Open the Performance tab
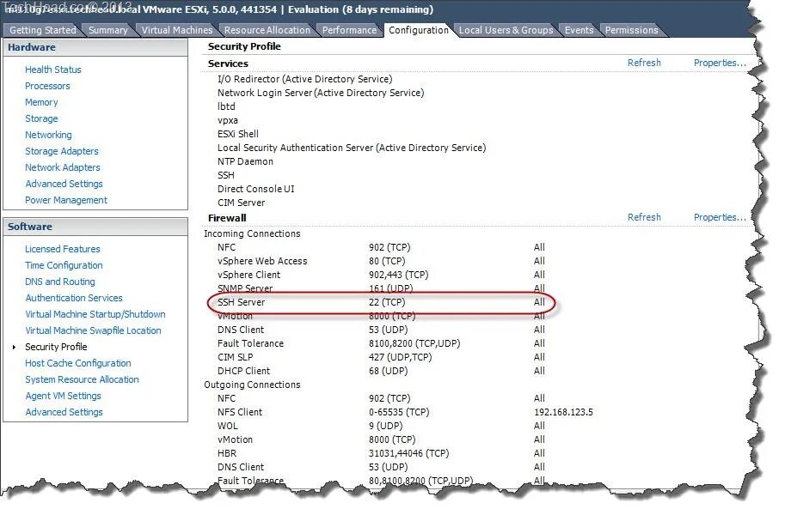The height and width of the screenshot is (515, 785). (349, 30)
